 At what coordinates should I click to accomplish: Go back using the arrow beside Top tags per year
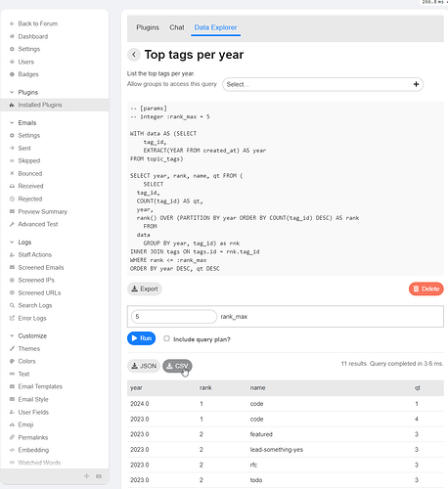(x=134, y=55)
